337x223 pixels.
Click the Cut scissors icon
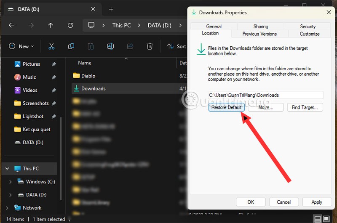click(x=51, y=46)
